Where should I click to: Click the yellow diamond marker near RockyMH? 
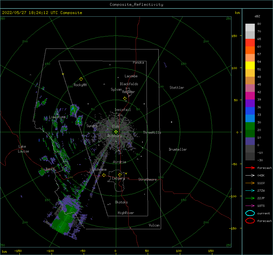(x=81, y=79)
